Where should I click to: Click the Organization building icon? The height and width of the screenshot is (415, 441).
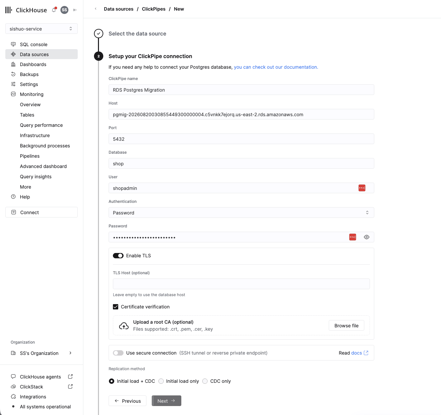click(x=13, y=353)
